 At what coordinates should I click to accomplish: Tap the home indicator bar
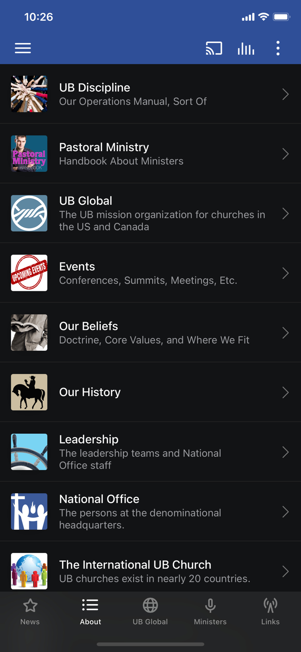point(150,644)
